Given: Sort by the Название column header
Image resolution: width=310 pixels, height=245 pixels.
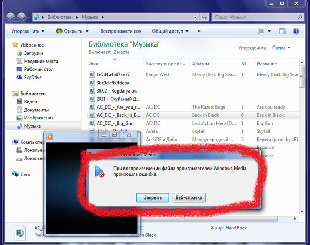Looking at the screenshot, I should (x=277, y=64).
